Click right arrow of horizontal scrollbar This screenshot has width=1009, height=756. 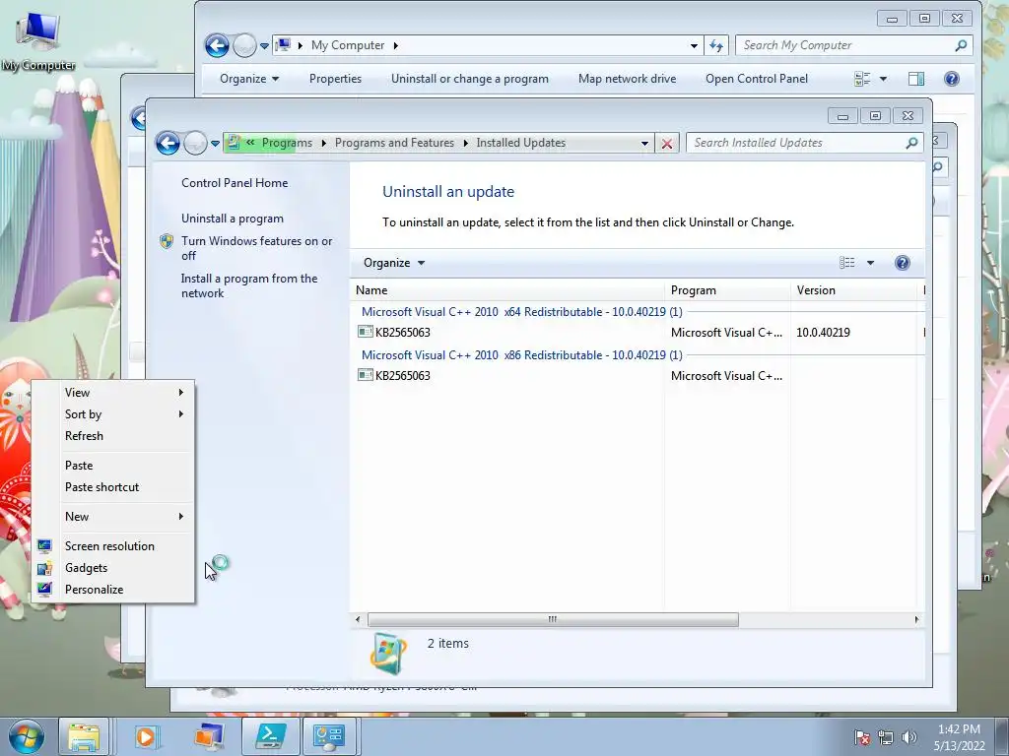coord(916,620)
